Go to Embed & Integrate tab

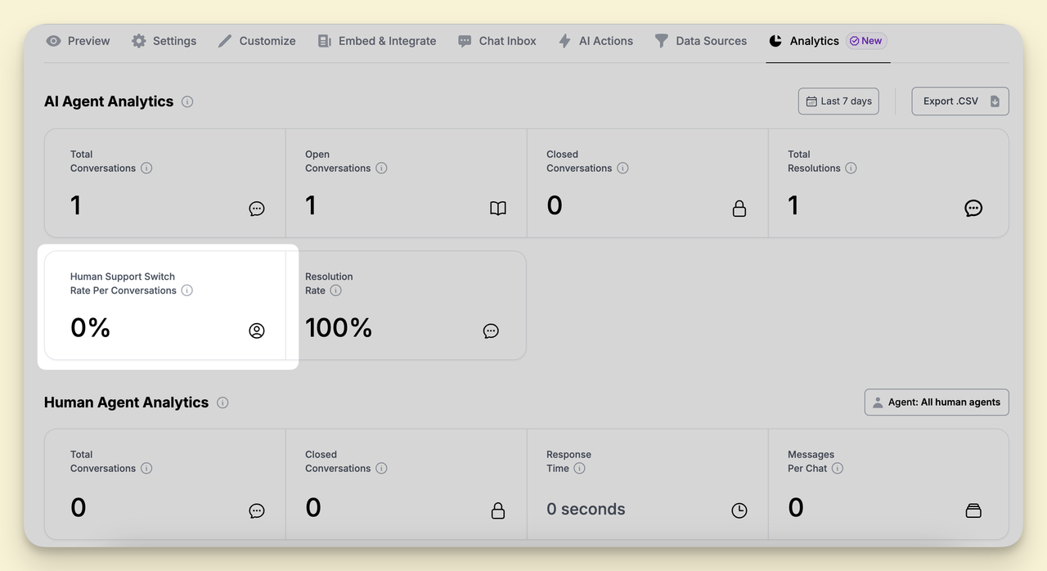[377, 41]
